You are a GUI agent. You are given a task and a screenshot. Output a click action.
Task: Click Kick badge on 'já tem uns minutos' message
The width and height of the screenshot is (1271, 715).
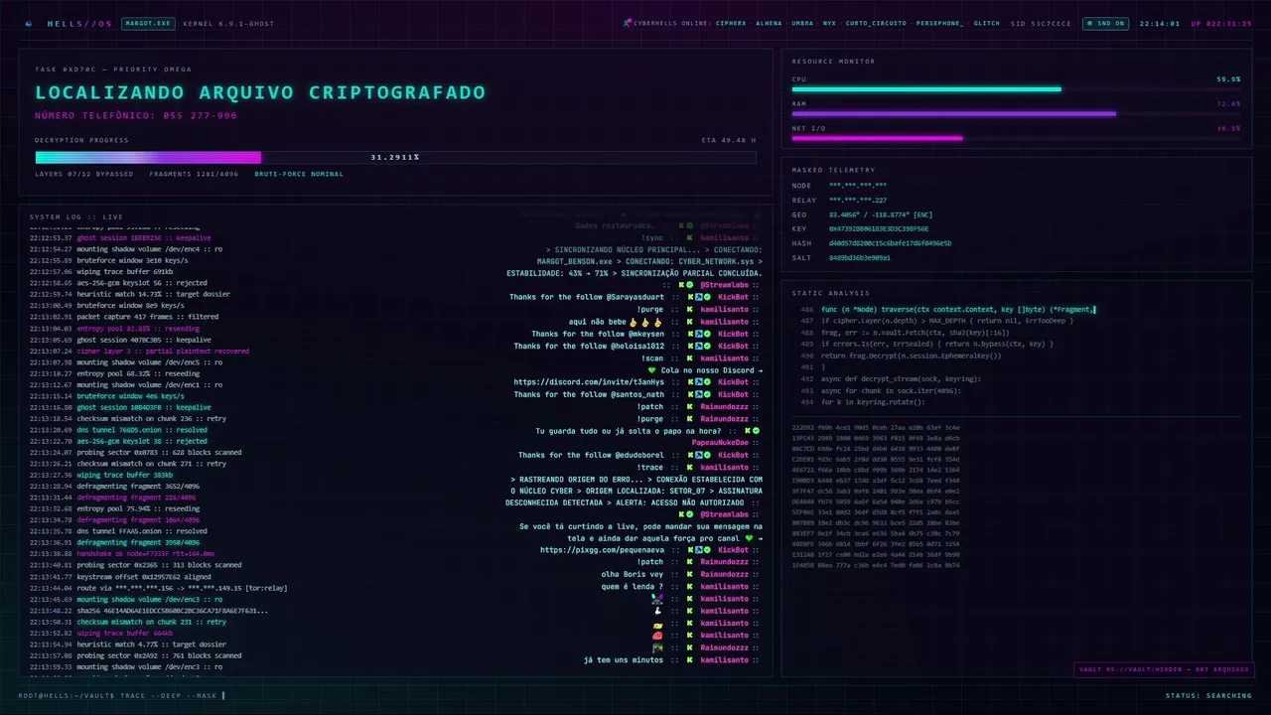[689, 659]
